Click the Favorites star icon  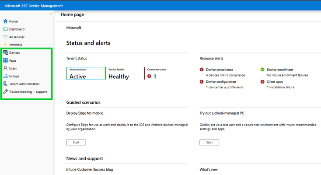tap(6, 45)
